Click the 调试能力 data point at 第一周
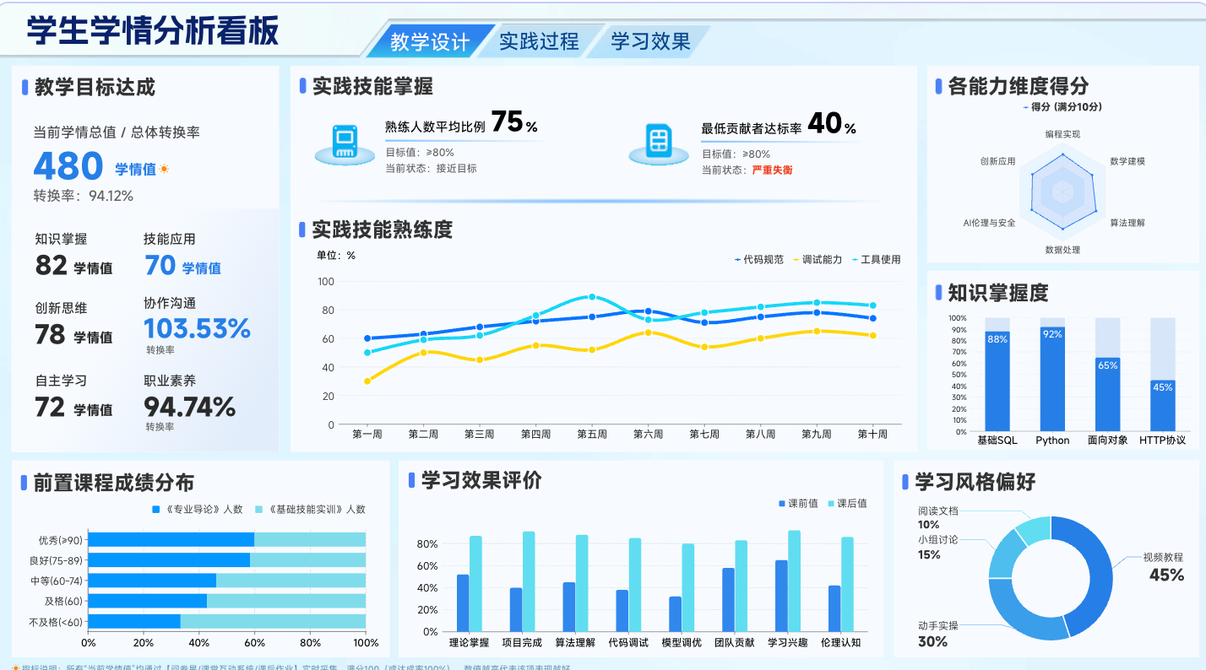Viewport: 1206px width, 670px height. click(x=367, y=381)
